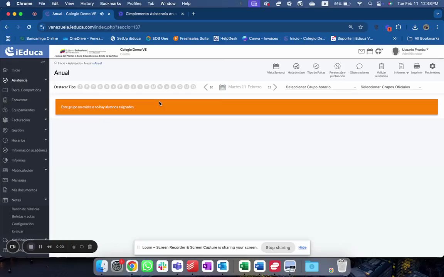This screenshot has width=444, height=277.
Task: Toggle the Loom camera bubble
Action: click(13, 247)
